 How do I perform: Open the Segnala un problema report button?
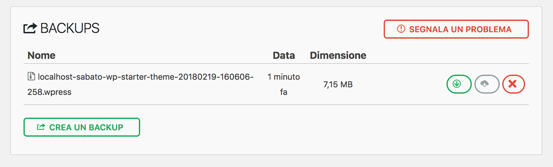(456, 29)
